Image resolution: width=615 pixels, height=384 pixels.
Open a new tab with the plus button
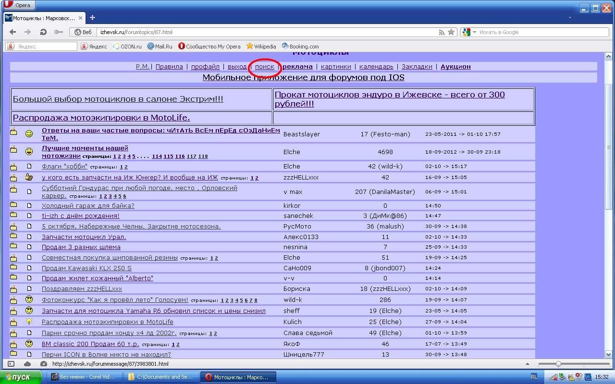pos(92,18)
